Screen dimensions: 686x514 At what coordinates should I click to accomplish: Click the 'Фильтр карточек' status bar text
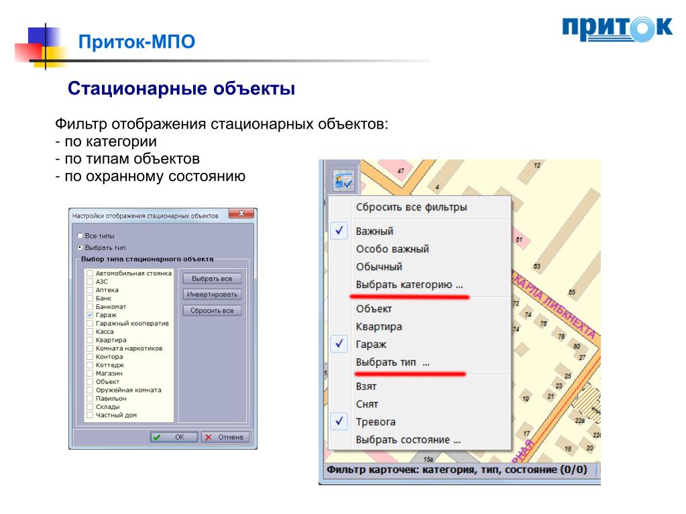coord(457,470)
